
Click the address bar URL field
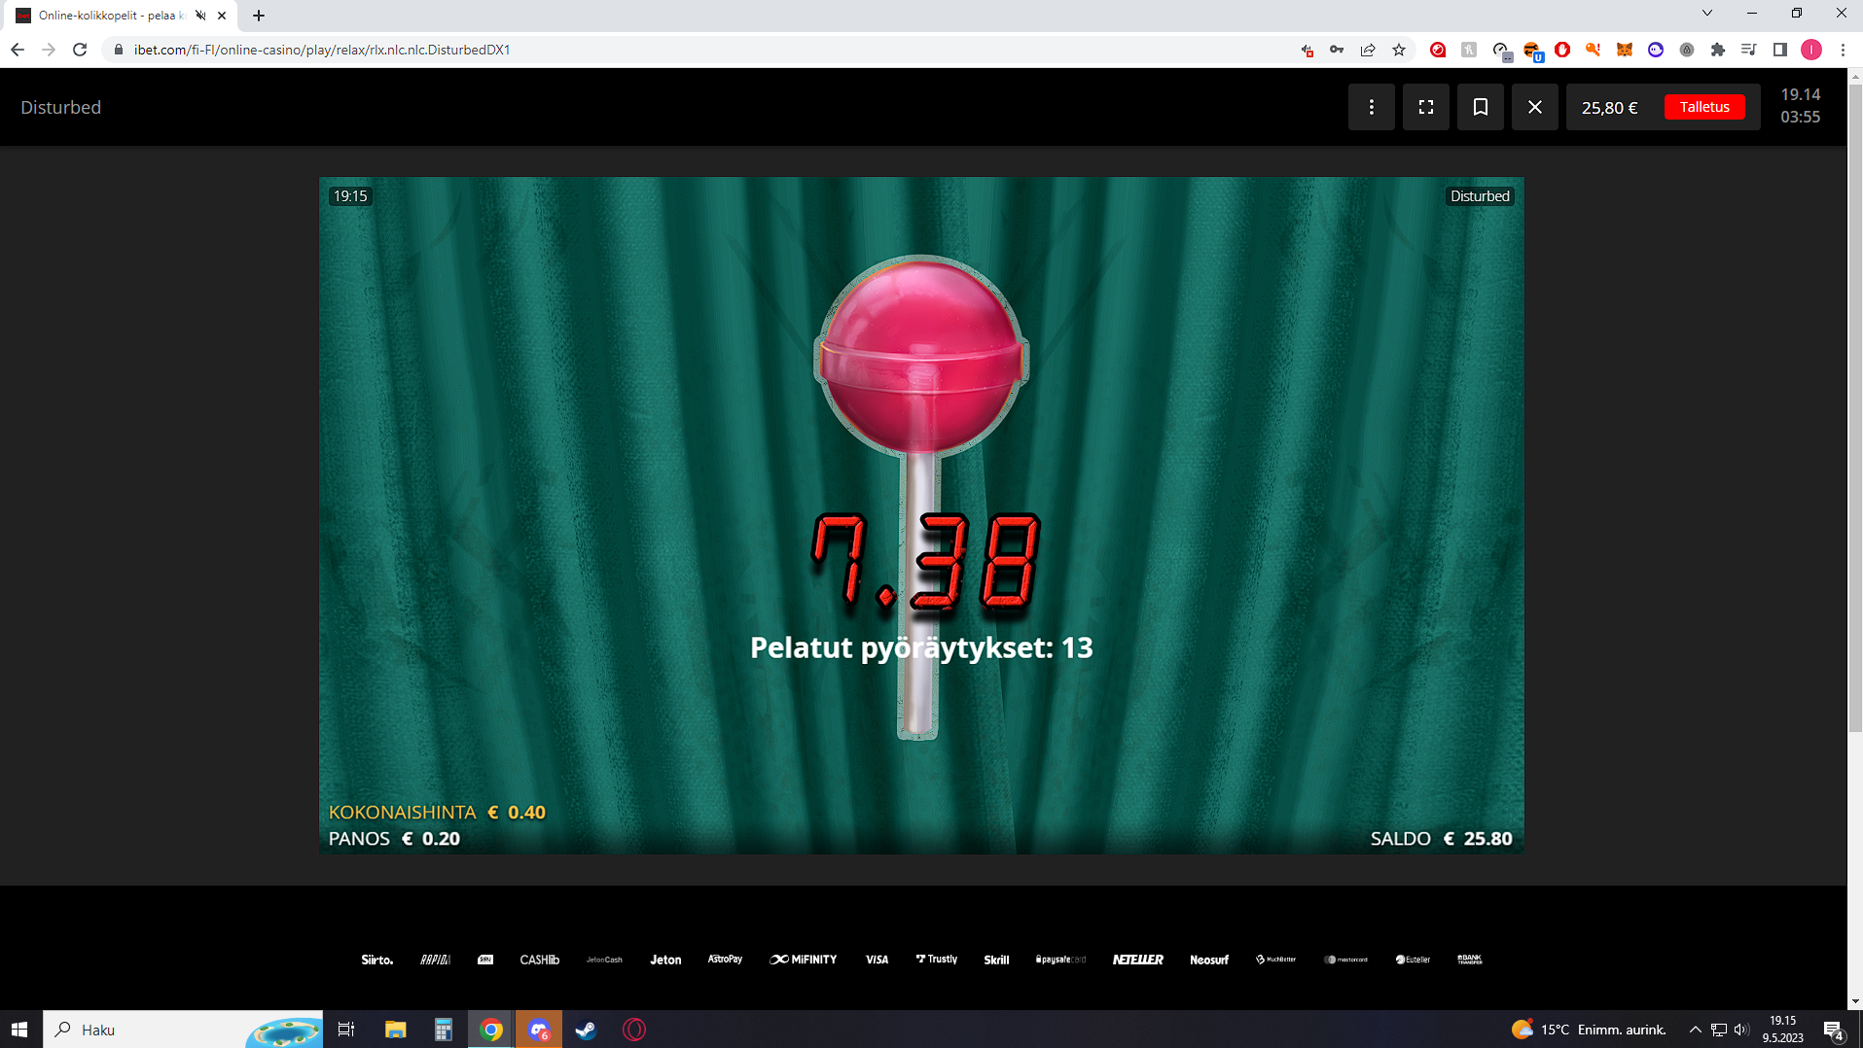tap(681, 50)
